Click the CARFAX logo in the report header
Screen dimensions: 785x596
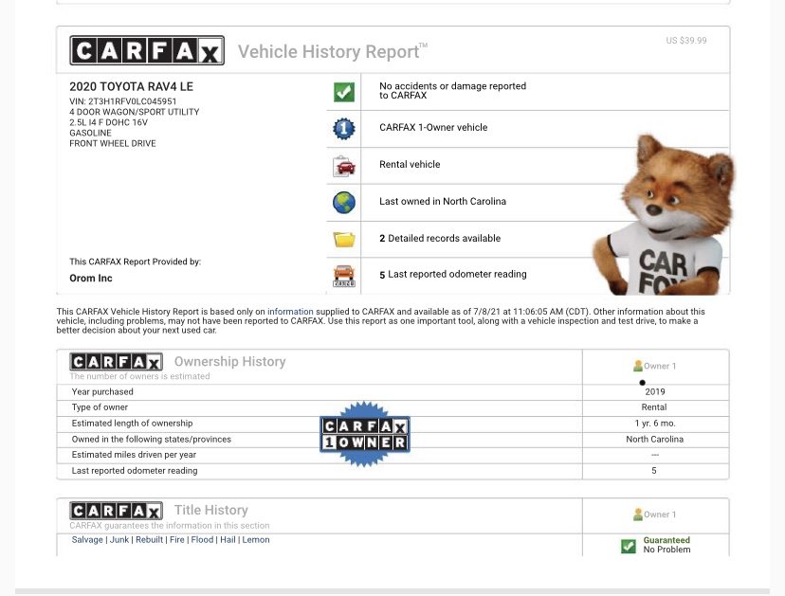[147, 50]
